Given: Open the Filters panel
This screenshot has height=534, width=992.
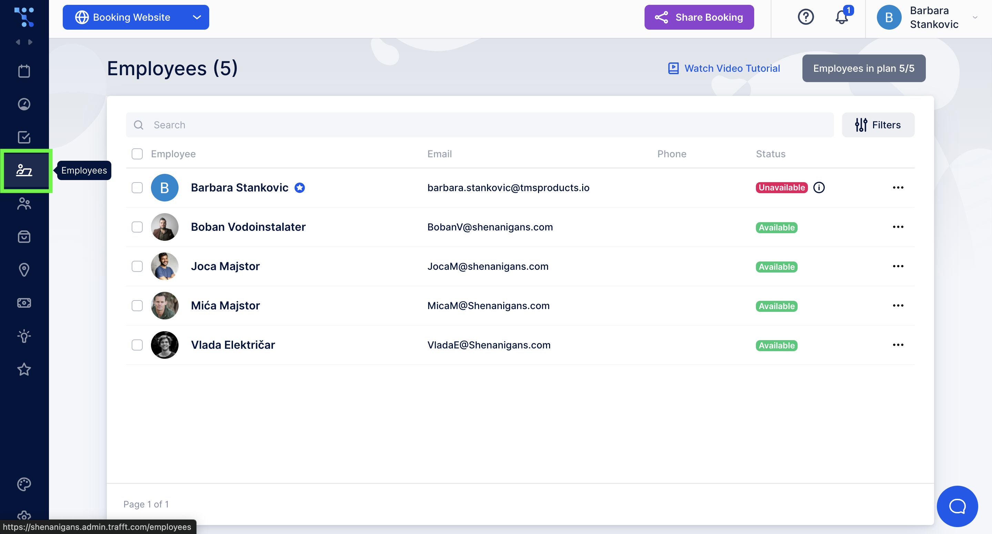Looking at the screenshot, I should (x=877, y=124).
